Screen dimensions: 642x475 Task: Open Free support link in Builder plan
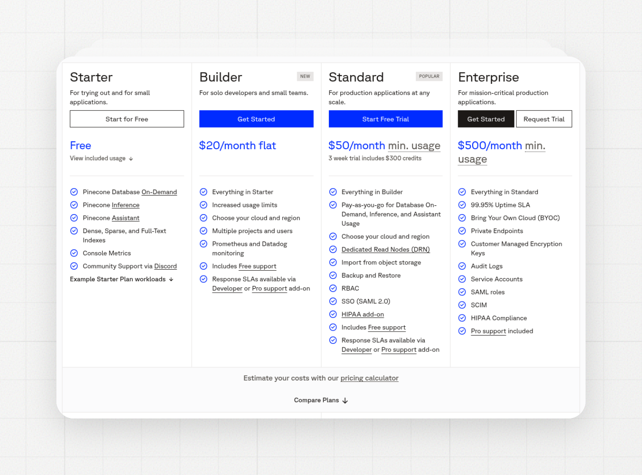pyautogui.click(x=258, y=266)
